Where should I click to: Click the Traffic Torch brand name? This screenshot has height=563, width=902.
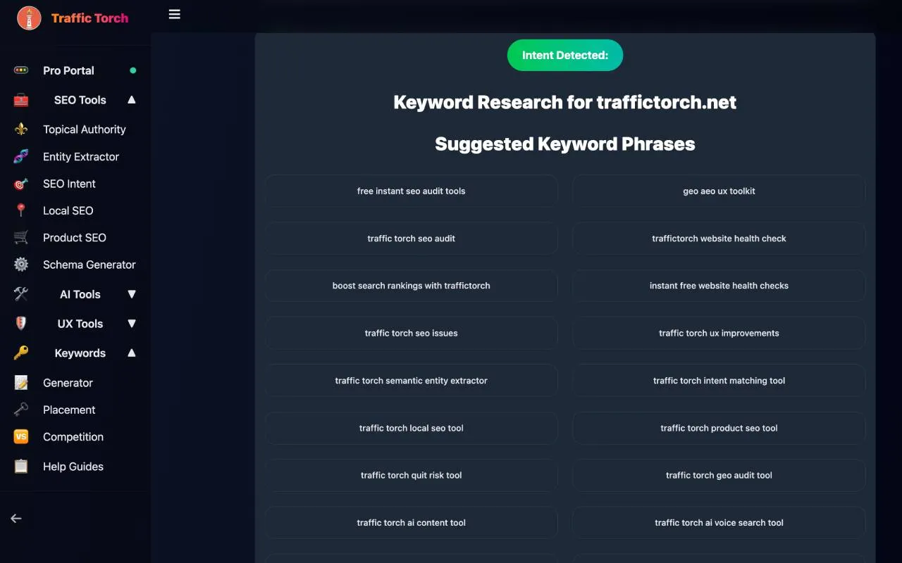89,18
